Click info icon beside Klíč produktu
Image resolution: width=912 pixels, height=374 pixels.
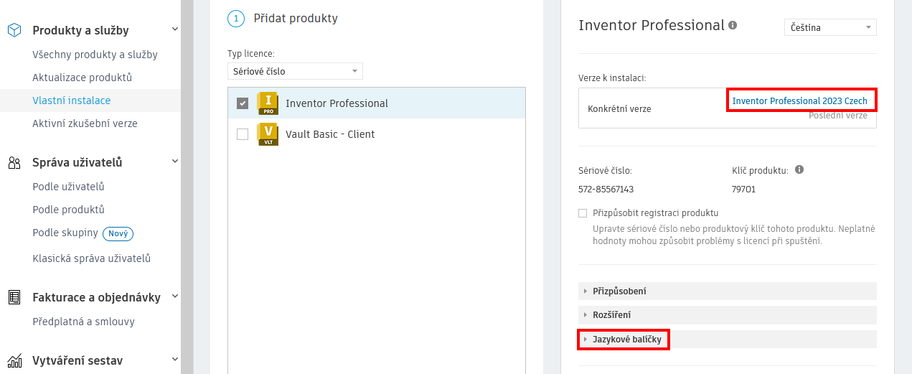point(799,170)
